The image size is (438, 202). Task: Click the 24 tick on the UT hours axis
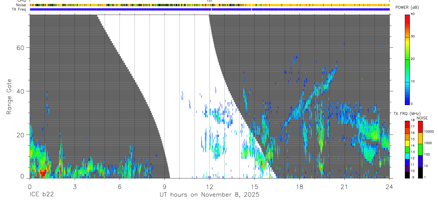click(x=389, y=187)
